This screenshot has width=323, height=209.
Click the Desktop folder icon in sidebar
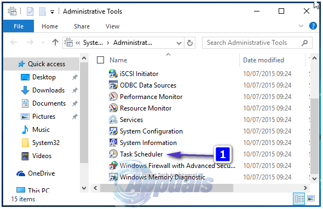pyautogui.click(x=25, y=77)
